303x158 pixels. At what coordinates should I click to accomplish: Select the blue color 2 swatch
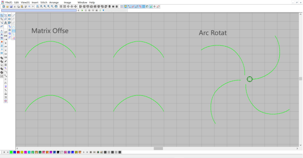15,152
